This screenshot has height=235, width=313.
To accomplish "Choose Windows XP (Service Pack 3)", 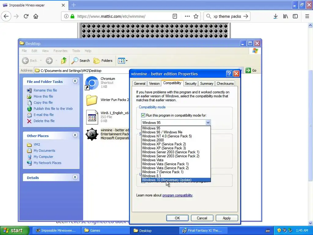I will (x=176, y=148).
